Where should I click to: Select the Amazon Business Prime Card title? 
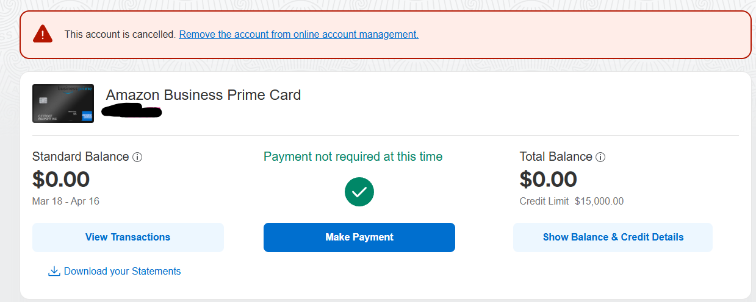(203, 95)
